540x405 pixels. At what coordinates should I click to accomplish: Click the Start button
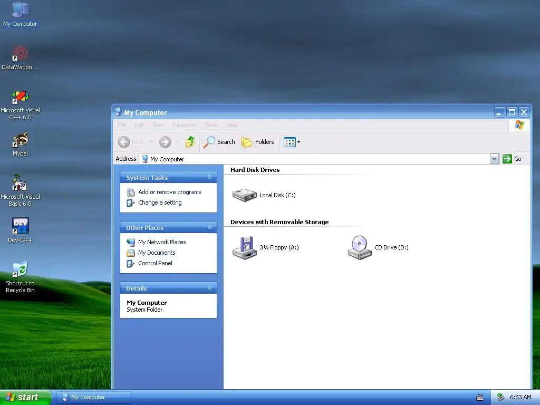(25, 398)
